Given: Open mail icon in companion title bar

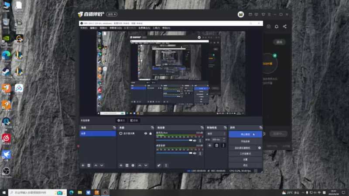Looking at the screenshot, I should [x=250, y=14].
